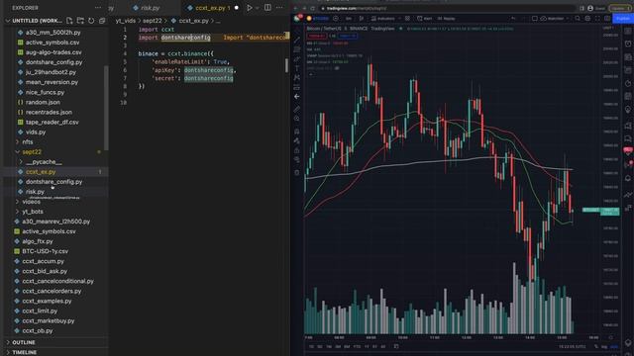Open the TradingView chart layouts grid icon
This screenshot has height=356, width=634.
tap(407, 19)
